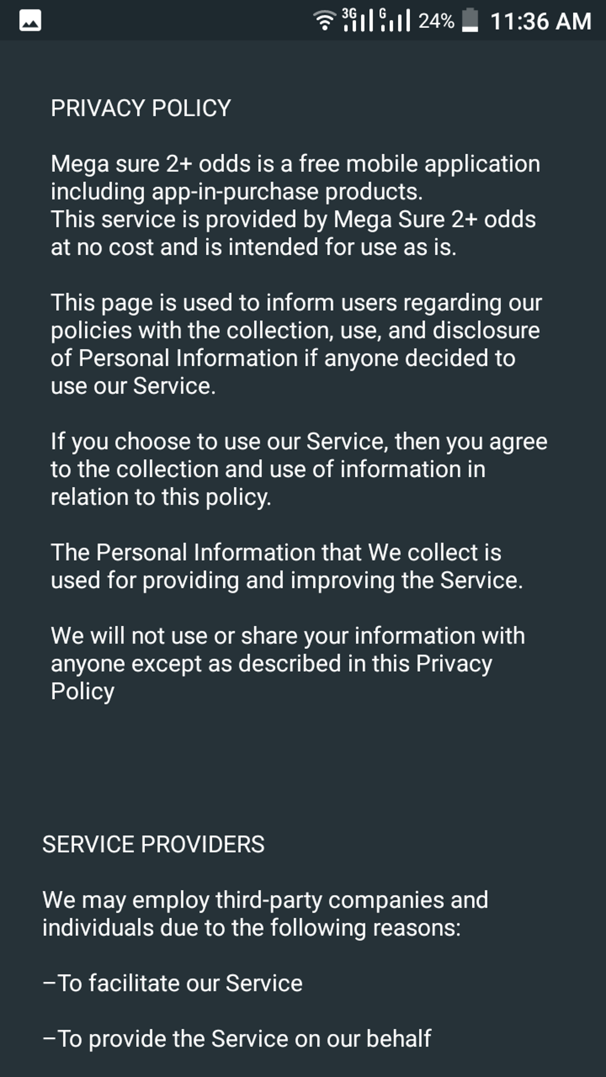Tap the 24% battery percentage
The image size is (606, 1077).
pyautogui.click(x=436, y=21)
